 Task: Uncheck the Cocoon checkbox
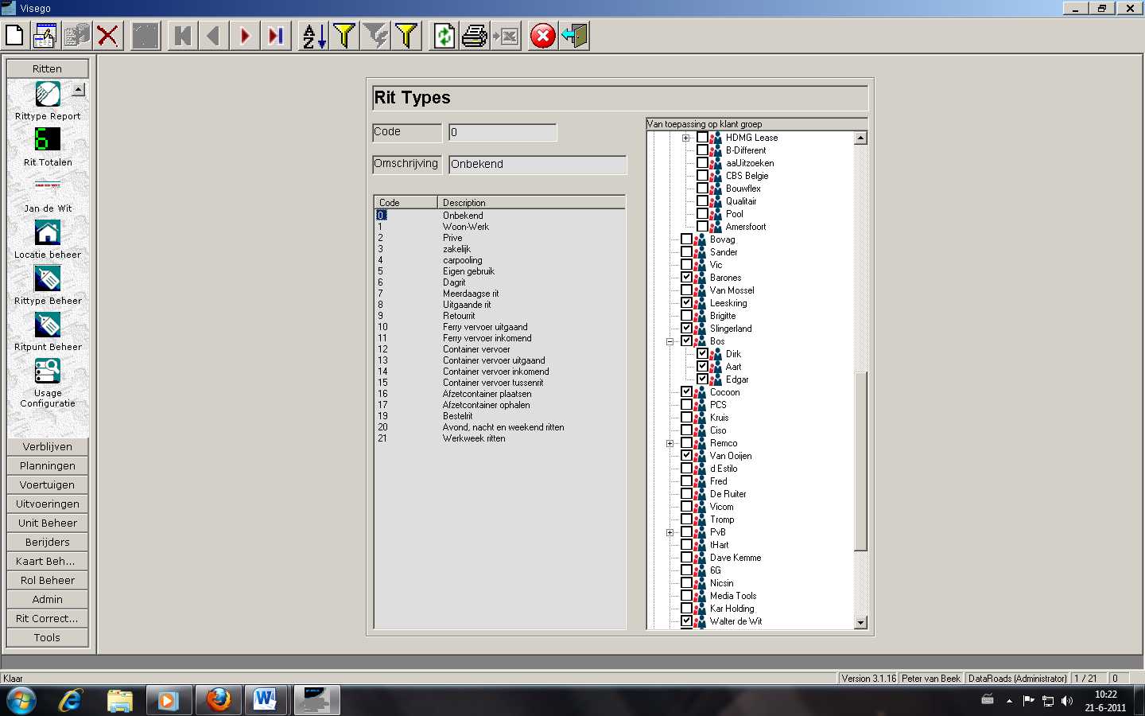[686, 392]
